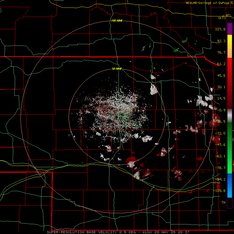The height and width of the screenshot is (234, 234).
Task: Click the VEL product label
Action: (228, 15)
